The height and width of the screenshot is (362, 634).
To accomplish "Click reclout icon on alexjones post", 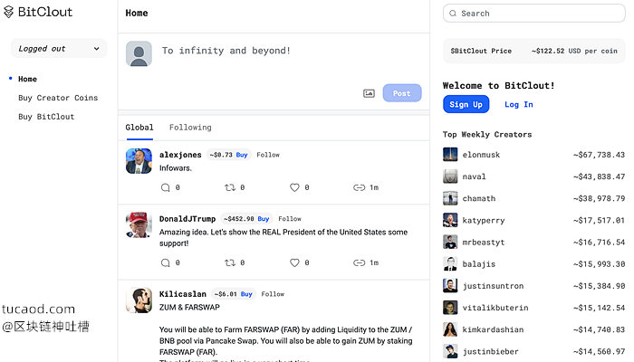I will coord(230,187).
